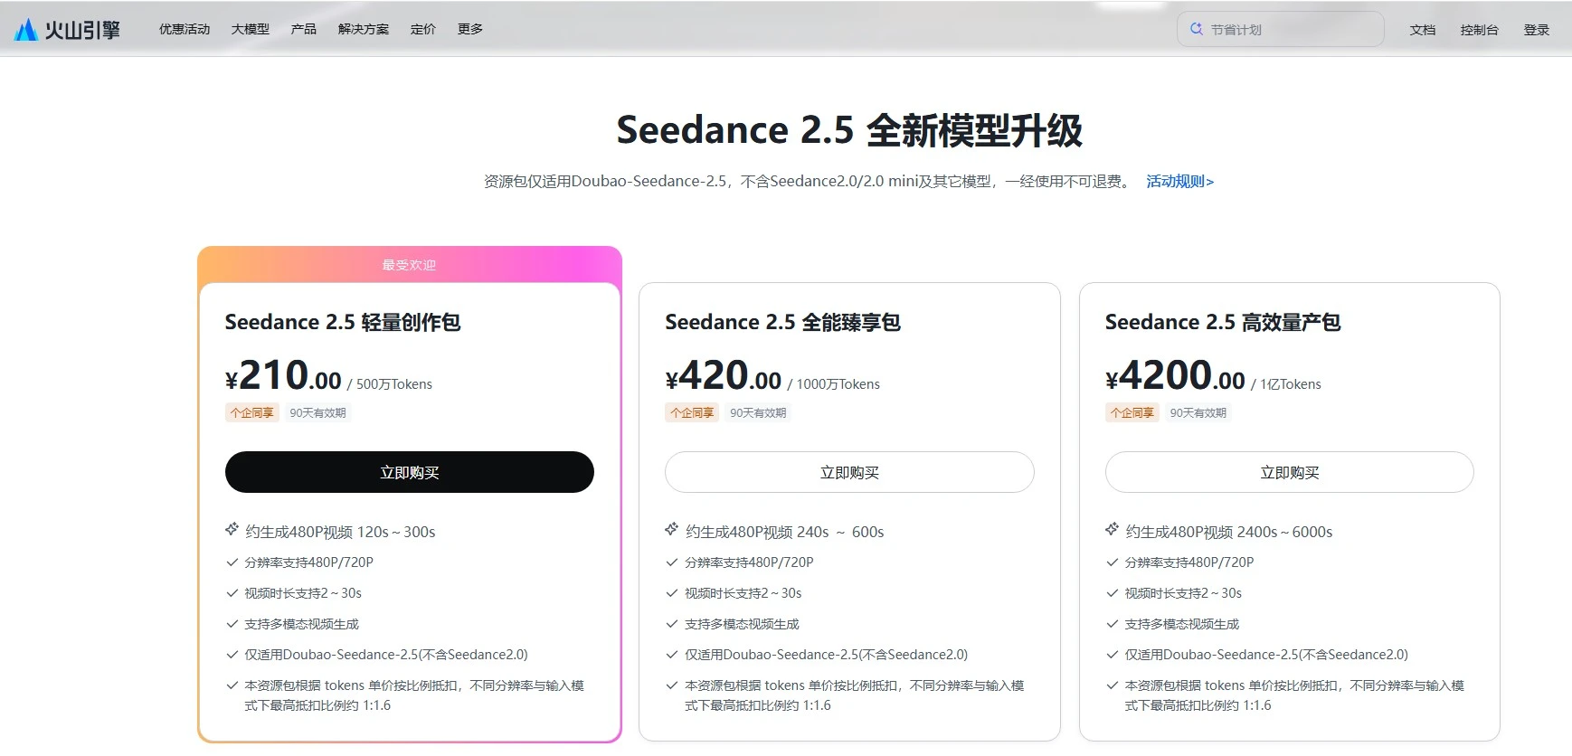Open the 更多 navigation menu
The image size is (1572, 756).
470,29
